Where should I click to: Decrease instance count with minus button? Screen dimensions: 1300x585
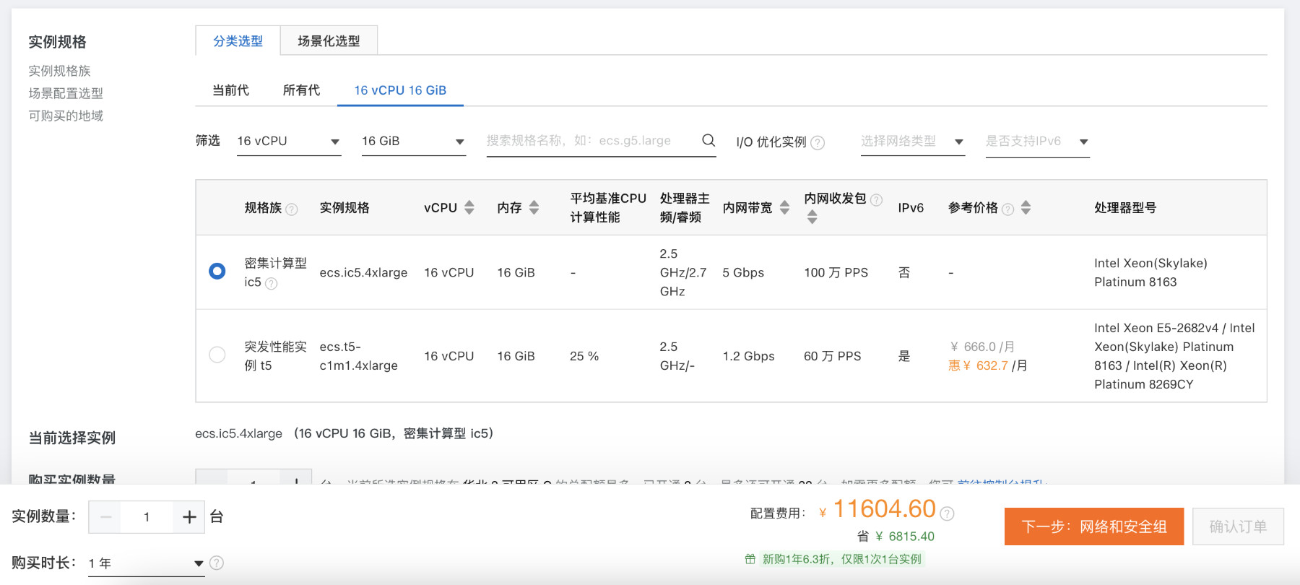tap(105, 517)
